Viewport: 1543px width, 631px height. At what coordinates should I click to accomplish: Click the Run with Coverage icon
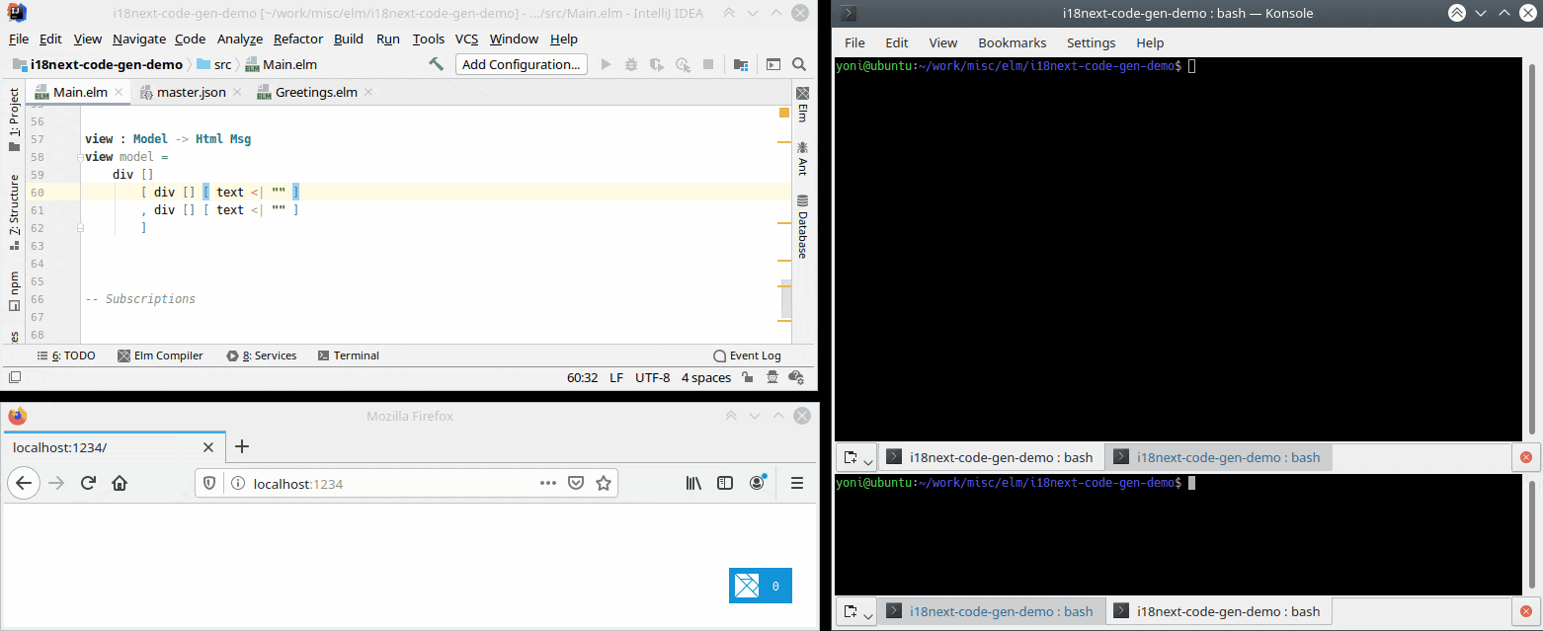tap(657, 64)
